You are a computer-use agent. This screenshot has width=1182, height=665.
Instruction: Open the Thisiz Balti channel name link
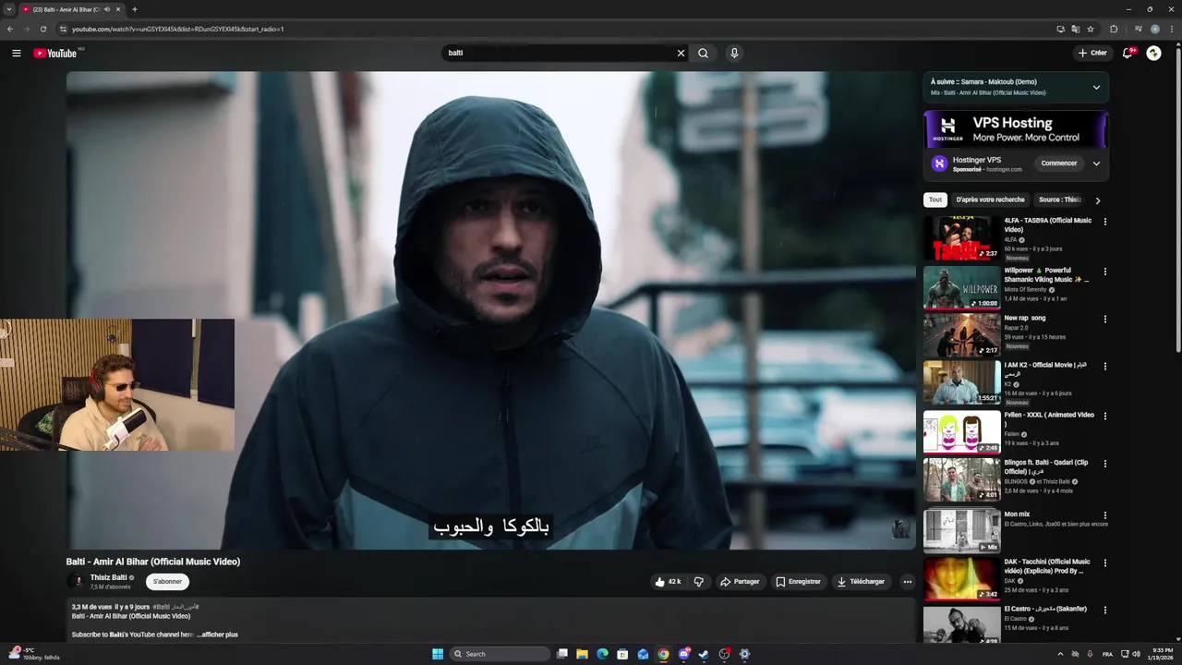click(x=108, y=577)
